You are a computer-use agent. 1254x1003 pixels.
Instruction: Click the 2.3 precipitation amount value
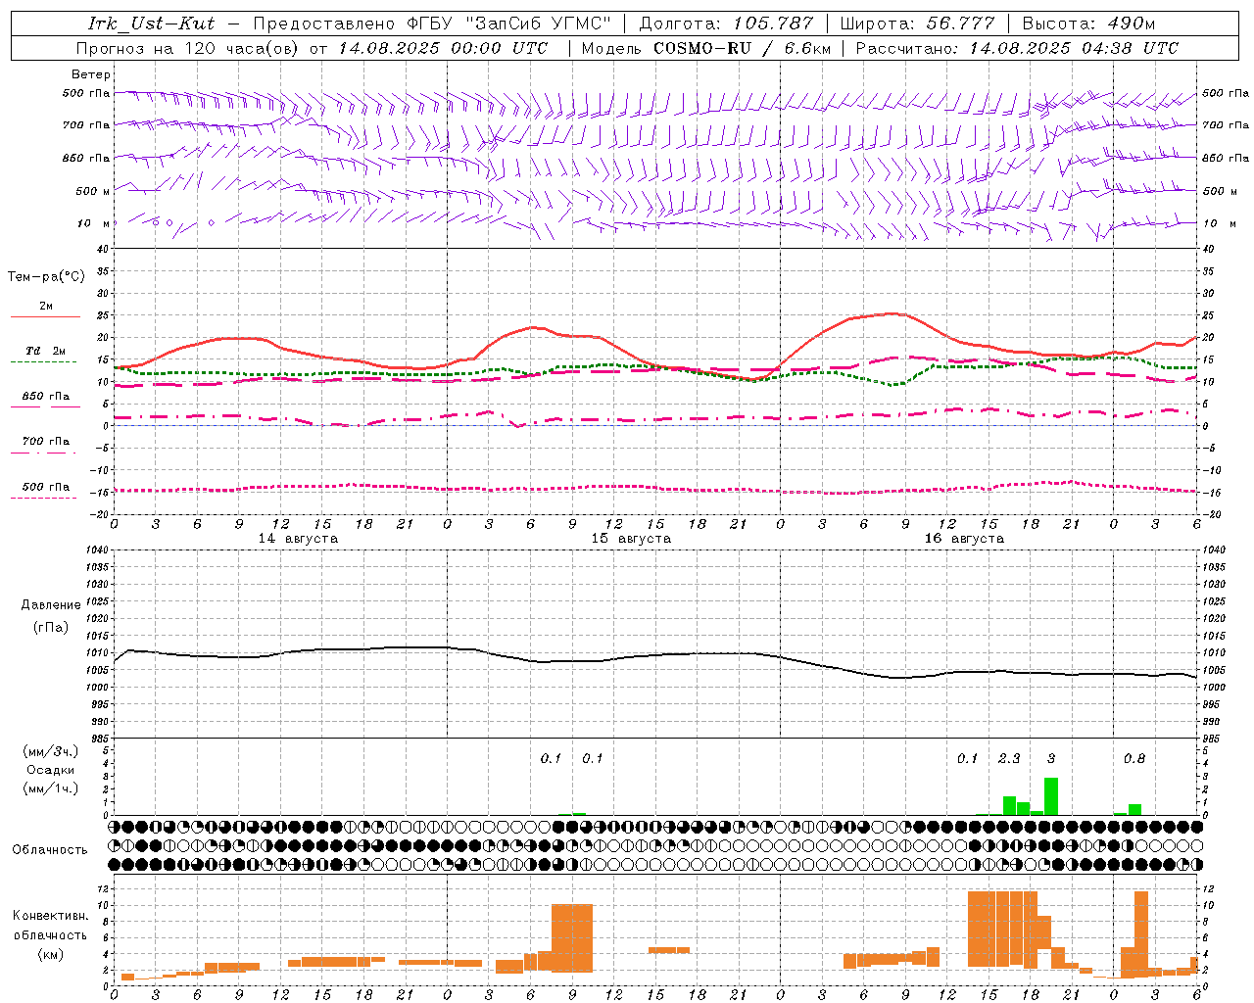[x=1009, y=758]
